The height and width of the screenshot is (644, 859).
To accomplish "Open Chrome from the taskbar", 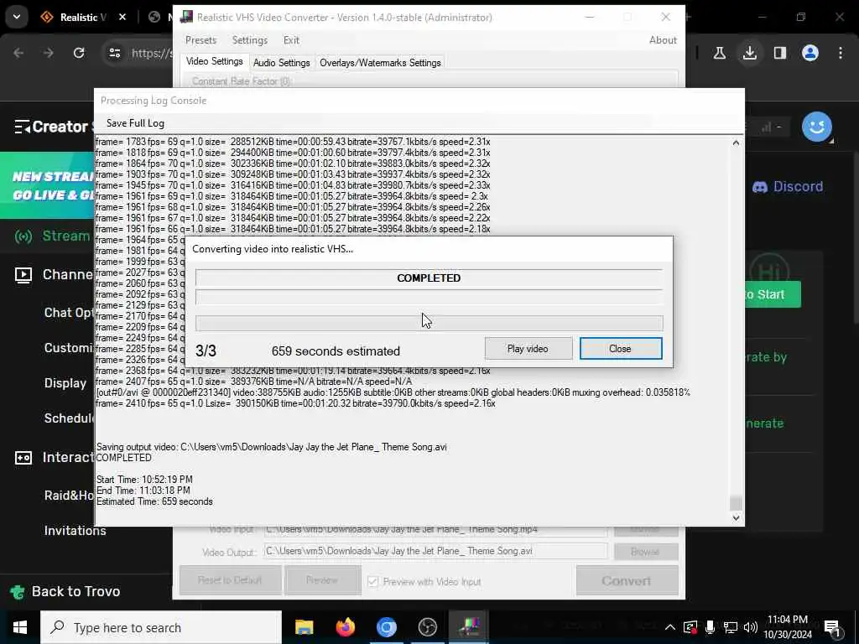I will click(x=386, y=627).
